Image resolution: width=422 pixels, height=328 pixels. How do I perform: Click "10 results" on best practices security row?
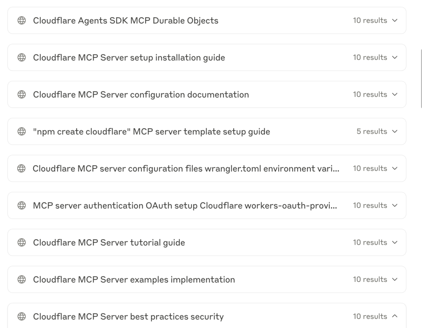point(370,317)
